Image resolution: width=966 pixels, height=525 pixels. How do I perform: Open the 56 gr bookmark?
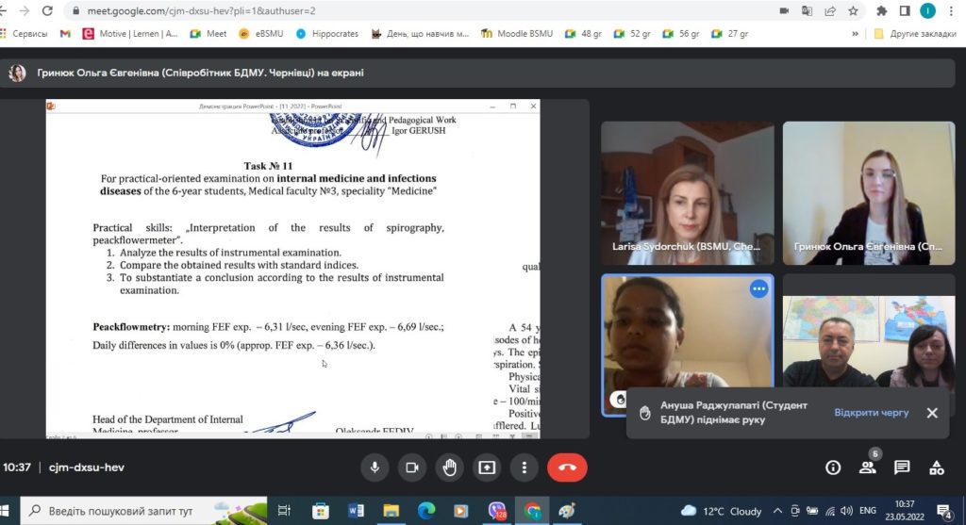pyautogui.click(x=681, y=34)
